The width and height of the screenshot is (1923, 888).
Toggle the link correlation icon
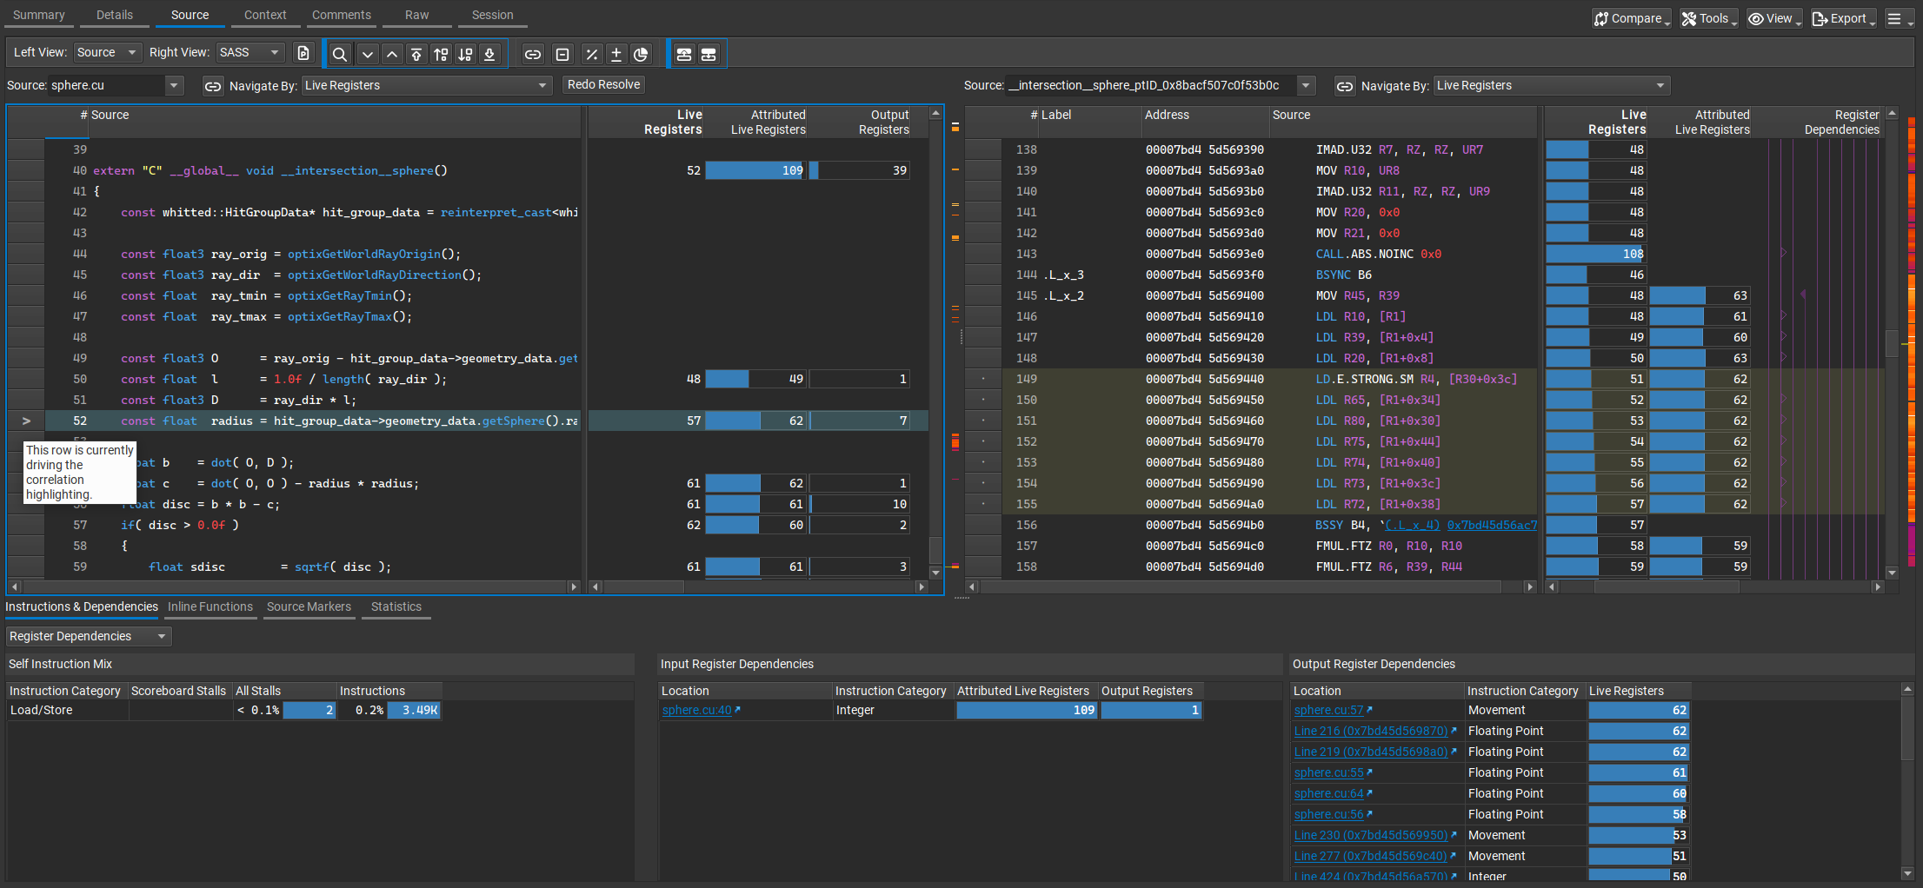pos(533,53)
